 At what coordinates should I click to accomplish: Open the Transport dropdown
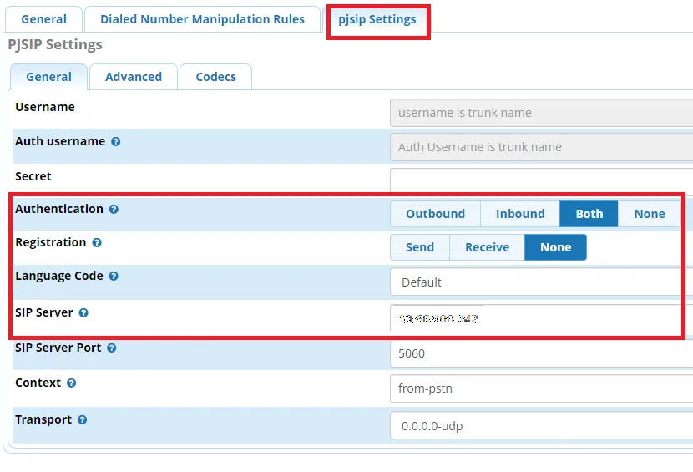click(x=541, y=425)
